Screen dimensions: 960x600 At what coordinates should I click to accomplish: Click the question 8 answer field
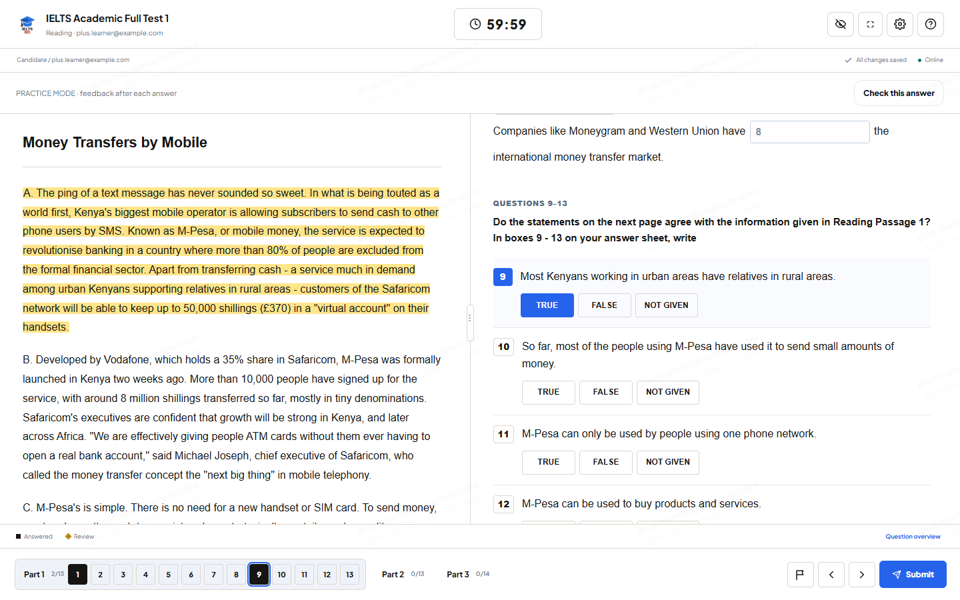click(810, 132)
